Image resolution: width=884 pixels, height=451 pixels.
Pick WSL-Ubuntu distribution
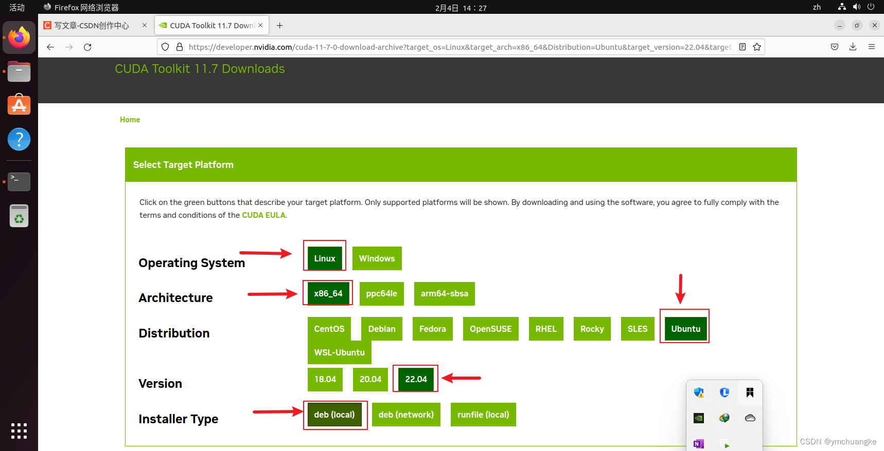coord(340,352)
